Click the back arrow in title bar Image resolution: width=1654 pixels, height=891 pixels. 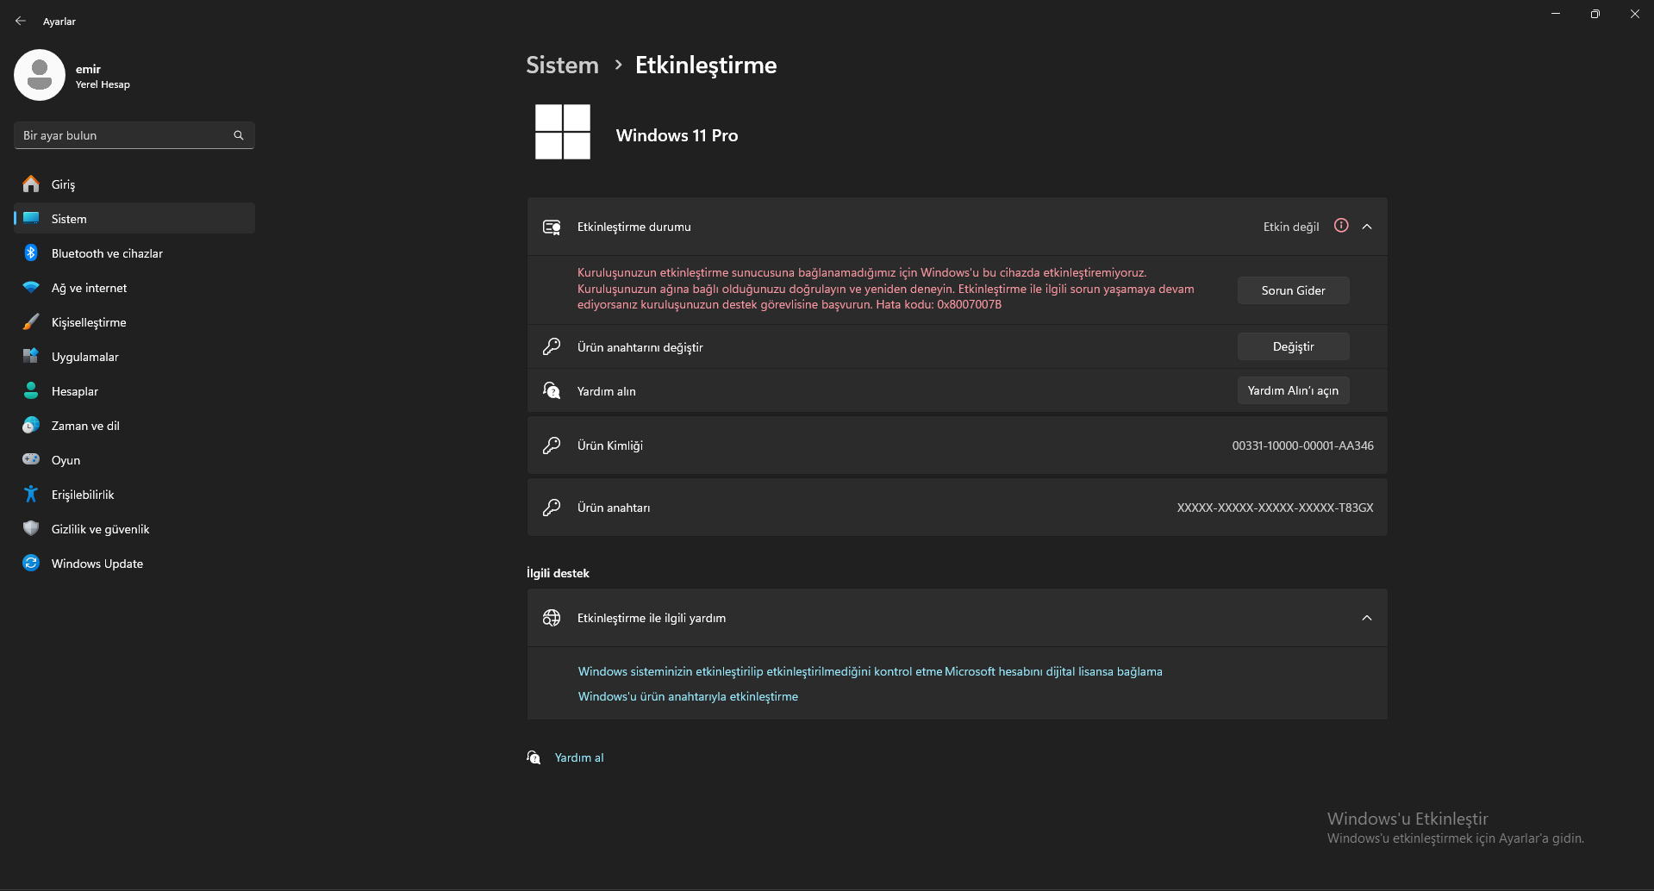[x=21, y=21]
